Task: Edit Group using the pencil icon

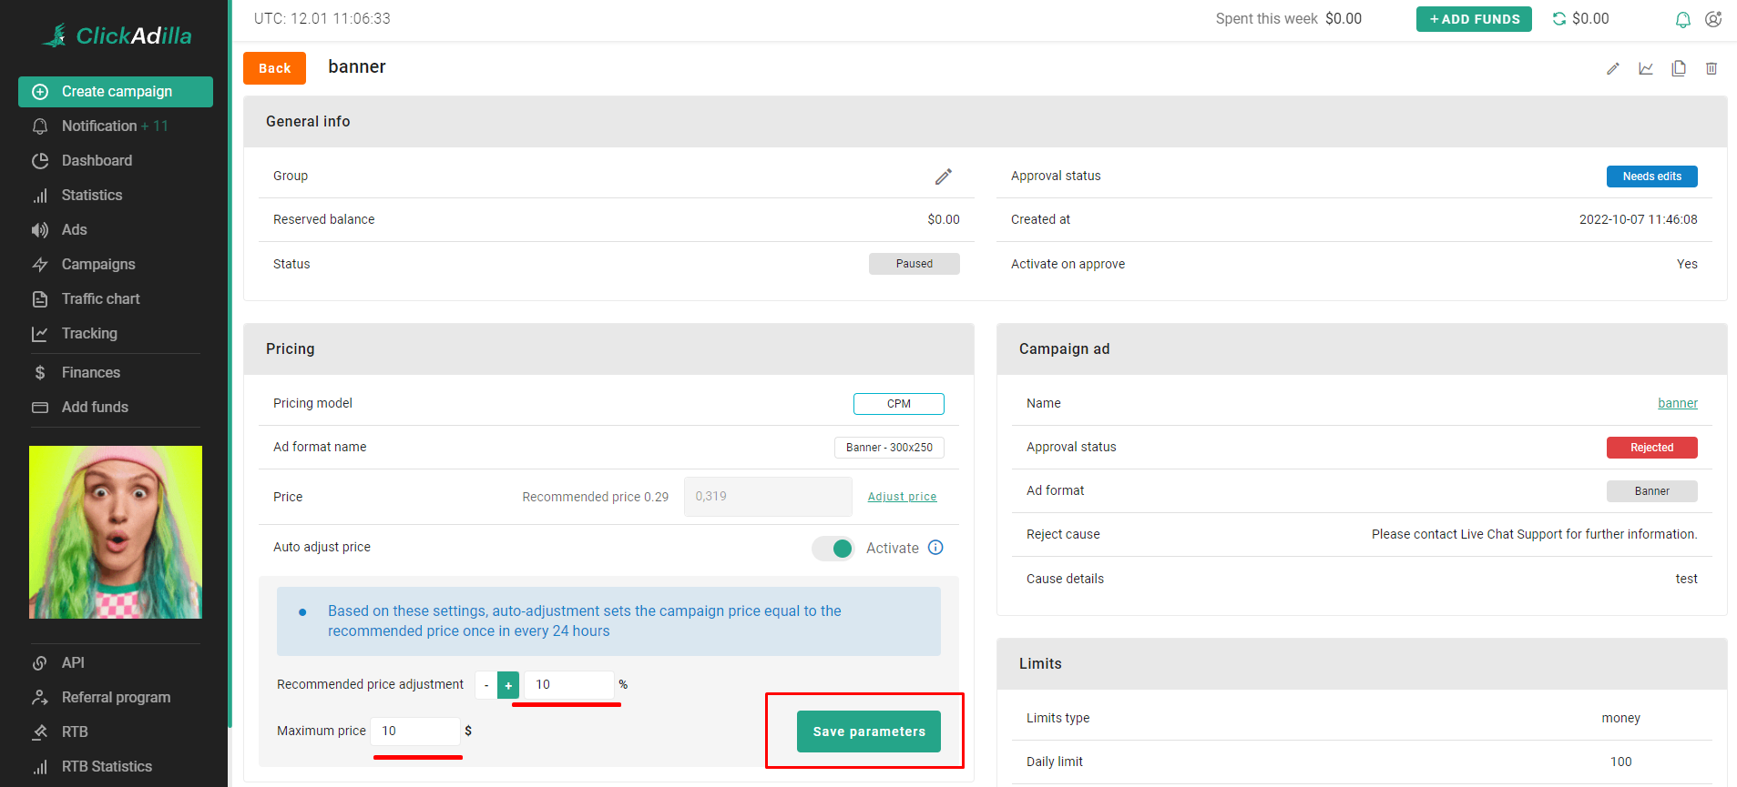Action: pyautogui.click(x=943, y=177)
